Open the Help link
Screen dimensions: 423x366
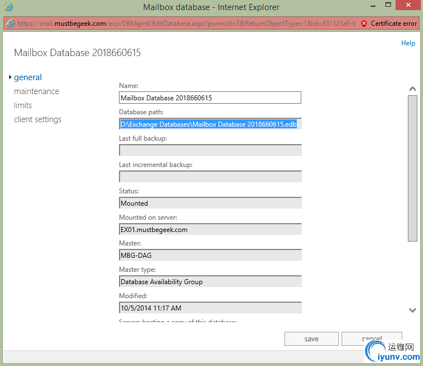point(408,43)
